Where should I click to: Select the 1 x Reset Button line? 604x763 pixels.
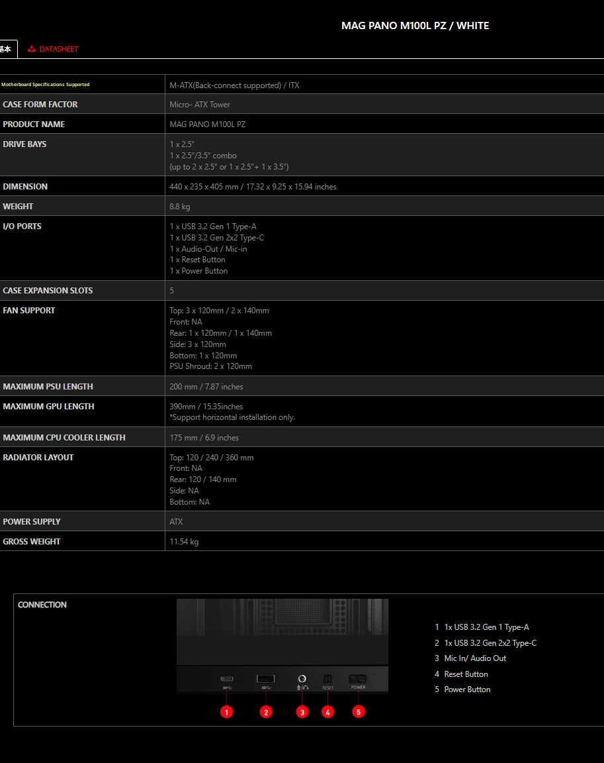[x=197, y=260]
